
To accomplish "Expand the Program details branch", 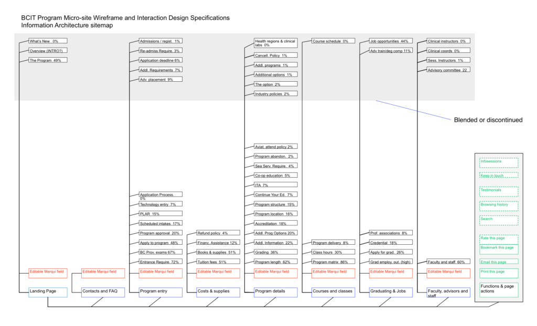I will [275, 292].
